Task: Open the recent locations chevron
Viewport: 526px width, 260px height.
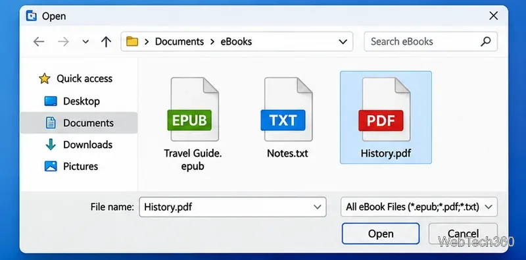Action: pyautogui.click(x=85, y=41)
